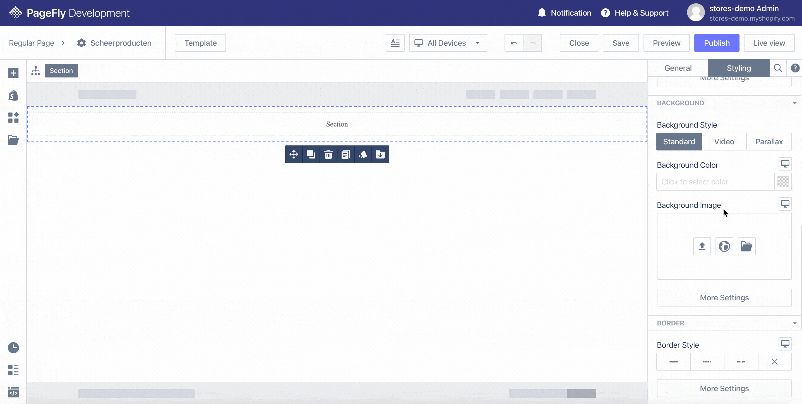The width and height of the screenshot is (802, 404).
Task: Click the Close button
Action: (579, 43)
